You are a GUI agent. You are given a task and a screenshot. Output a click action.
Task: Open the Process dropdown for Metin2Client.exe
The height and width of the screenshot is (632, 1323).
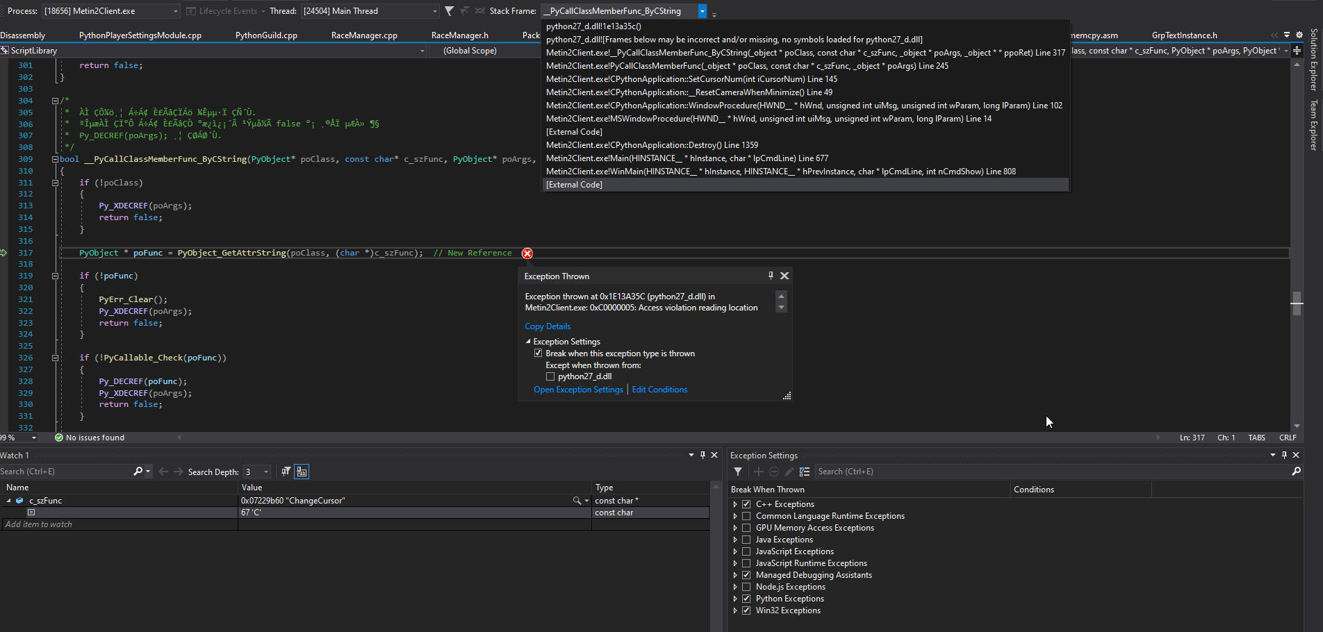click(x=175, y=11)
